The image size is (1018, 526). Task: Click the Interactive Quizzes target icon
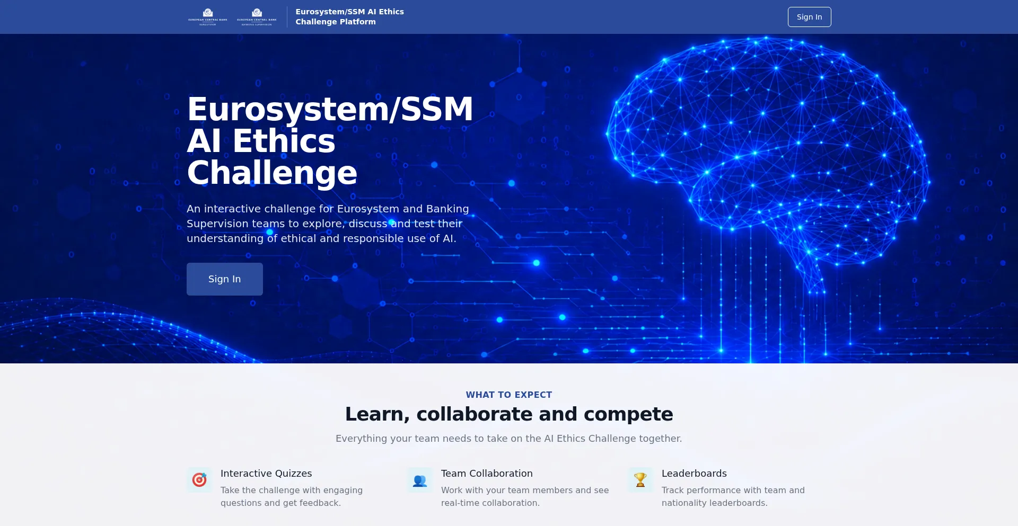[199, 480]
